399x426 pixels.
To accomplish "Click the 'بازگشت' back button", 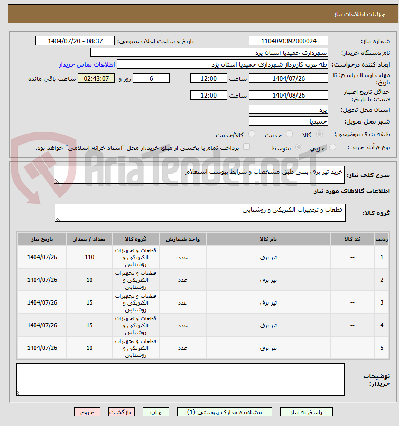I will coord(122,412).
